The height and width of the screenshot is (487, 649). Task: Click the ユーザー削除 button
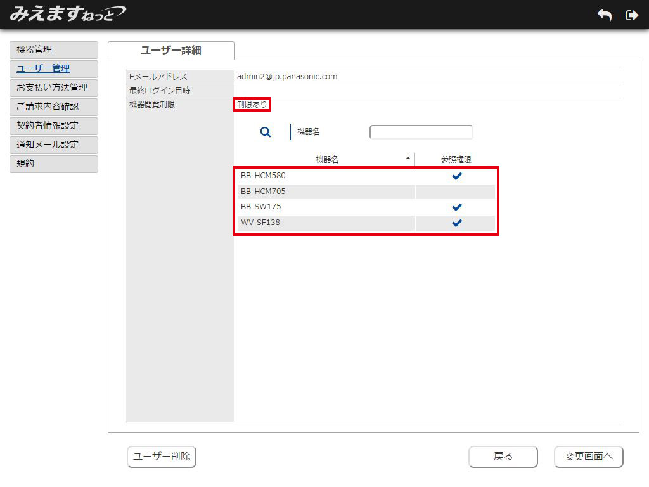click(x=162, y=457)
